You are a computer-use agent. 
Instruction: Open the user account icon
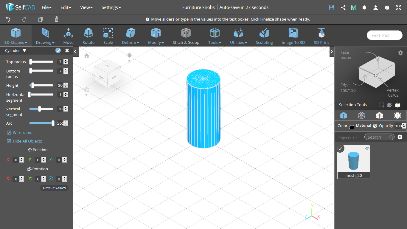[376, 8]
